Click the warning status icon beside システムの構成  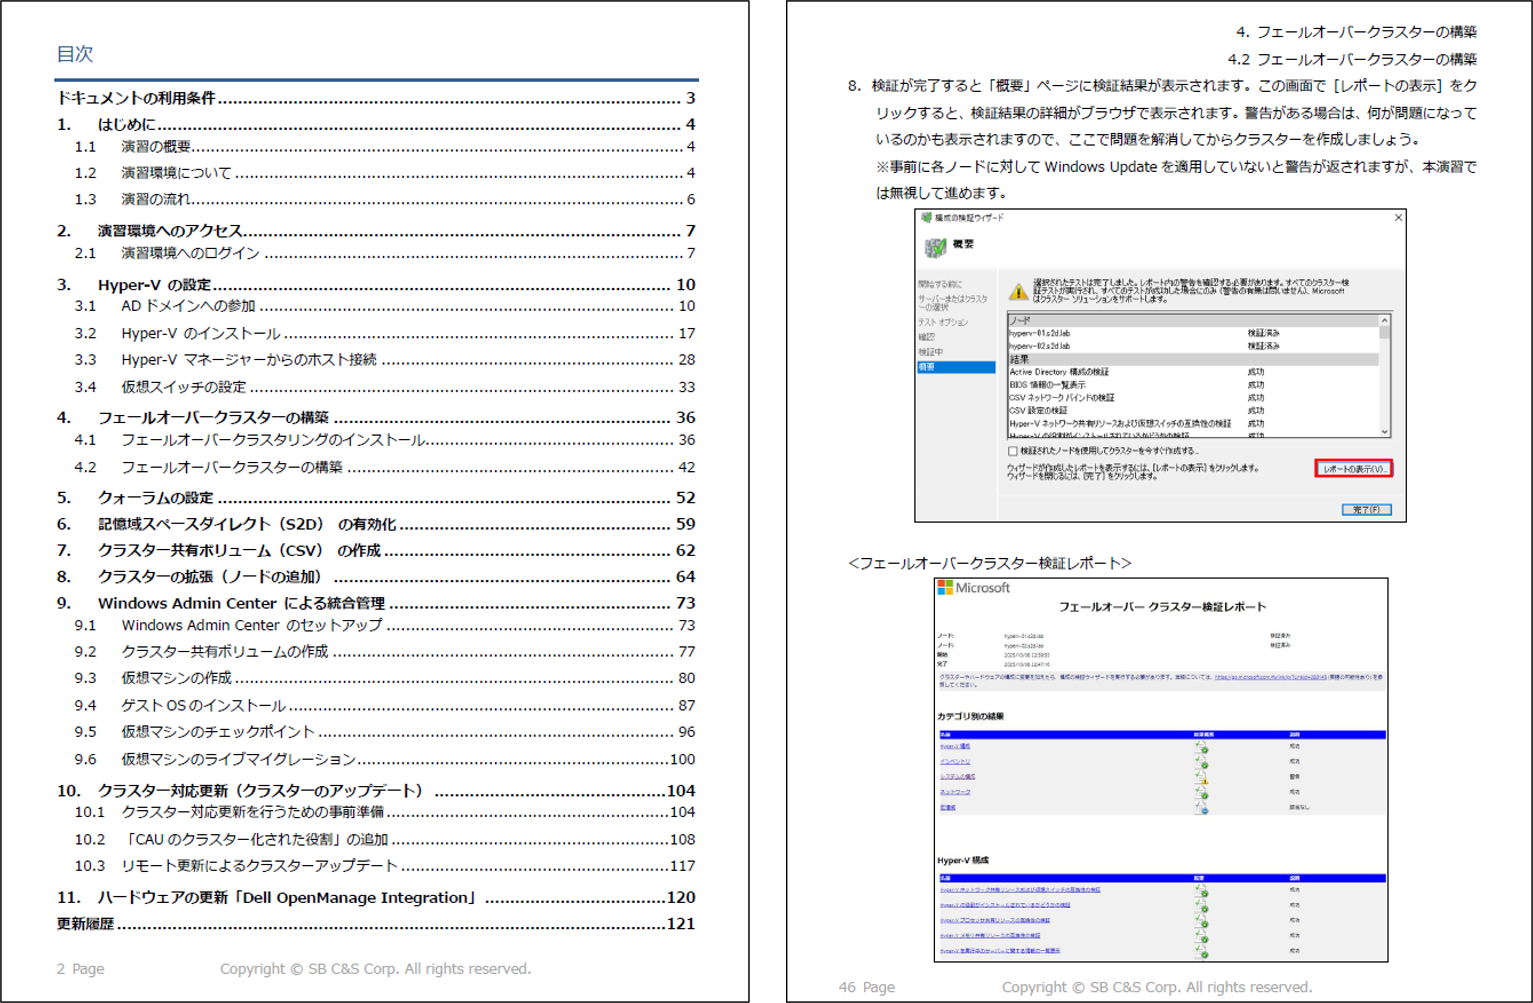coord(1201,778)
